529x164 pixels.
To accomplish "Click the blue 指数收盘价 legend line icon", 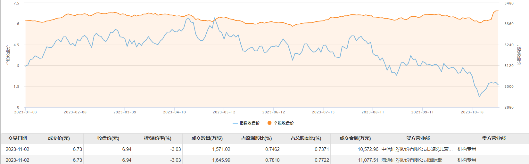I will 235,123.
